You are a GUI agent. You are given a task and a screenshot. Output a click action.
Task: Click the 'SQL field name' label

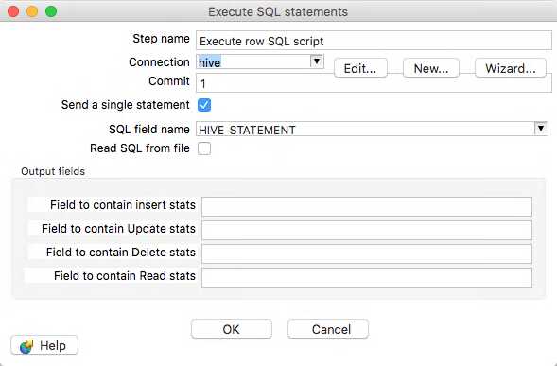tap(149, 129)
